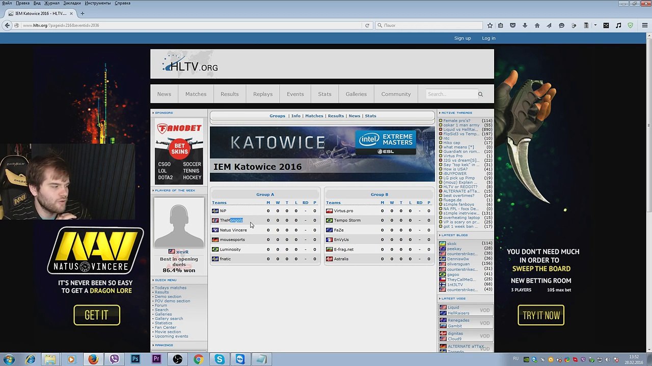The image size is (652, 366).
Task: Open the Stats navigation tab
Action: 324,94
